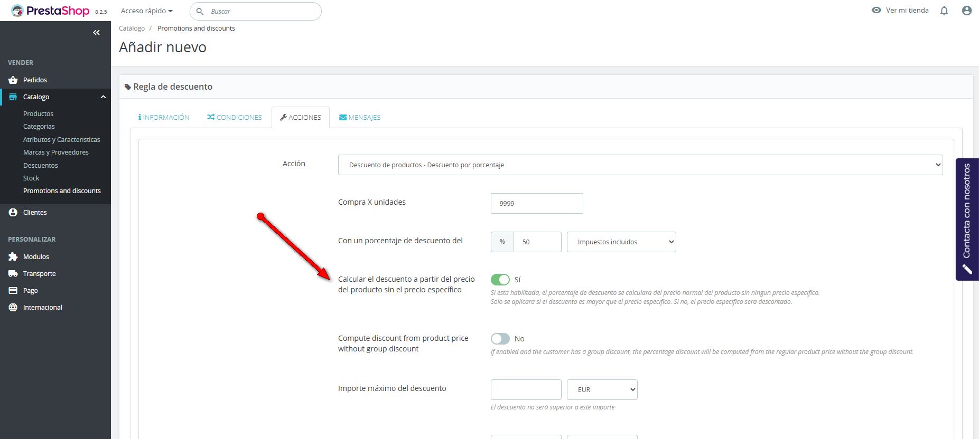The height and width of the screenshot is (439, 979).
Task: Click the Pago credit card icon
Action: (13, 290)
